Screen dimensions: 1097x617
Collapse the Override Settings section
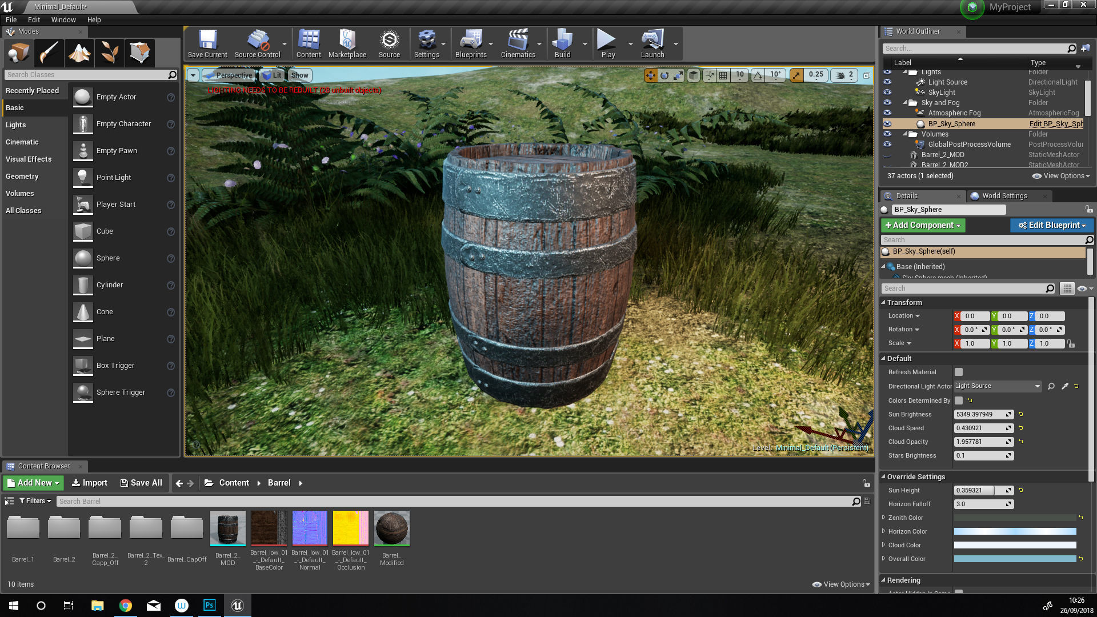coord(883,477)
